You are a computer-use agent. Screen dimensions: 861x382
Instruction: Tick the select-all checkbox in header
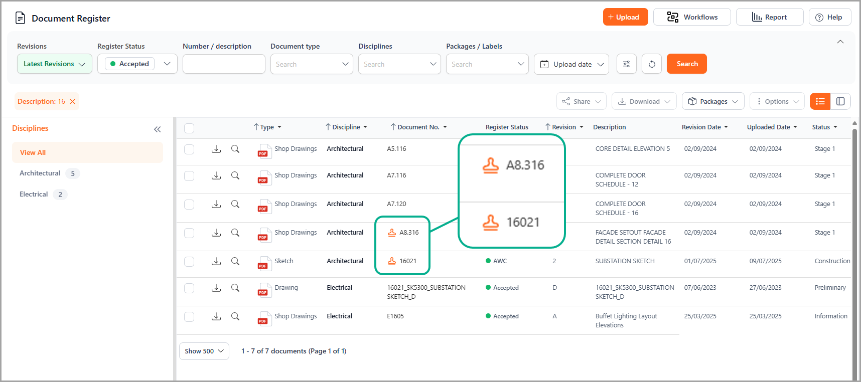click(x=189, y=128)
